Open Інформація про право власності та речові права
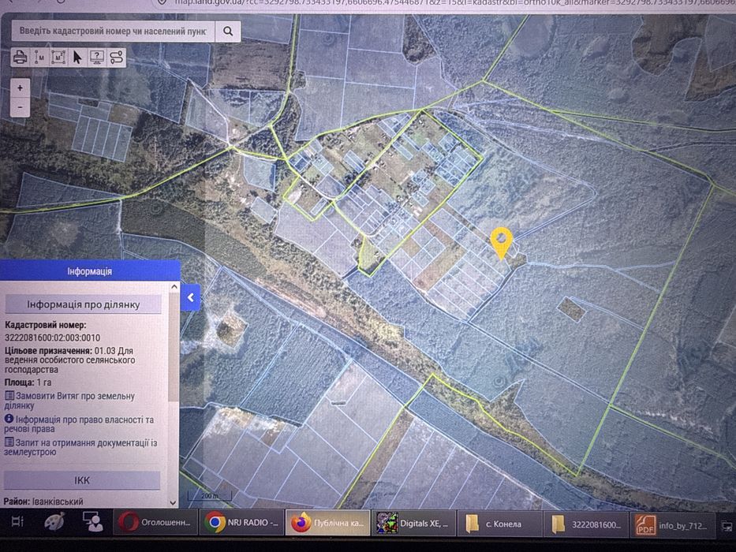Viewport: 736px width, 552px height. point(79,423)
